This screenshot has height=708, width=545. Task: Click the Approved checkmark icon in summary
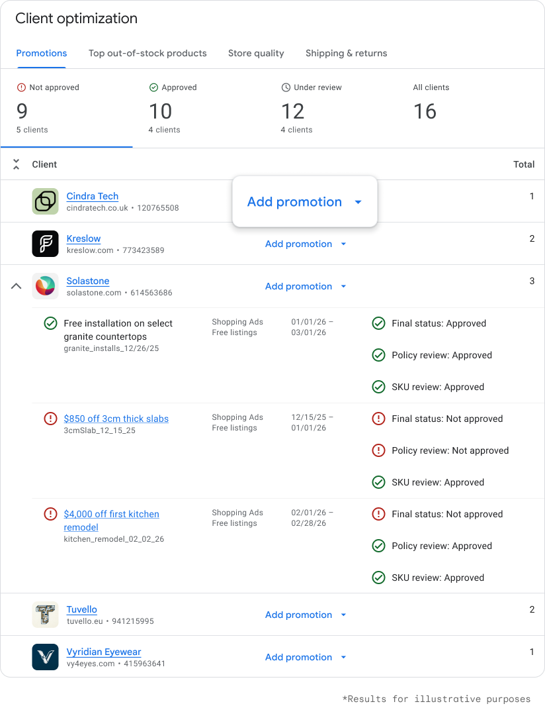click(153, 87)
